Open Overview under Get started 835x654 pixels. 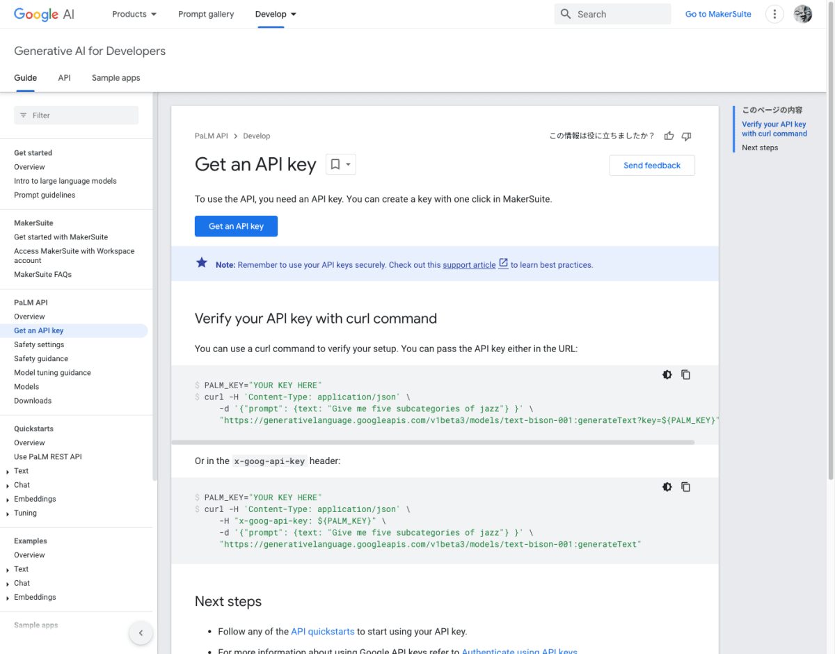(29, 167)
